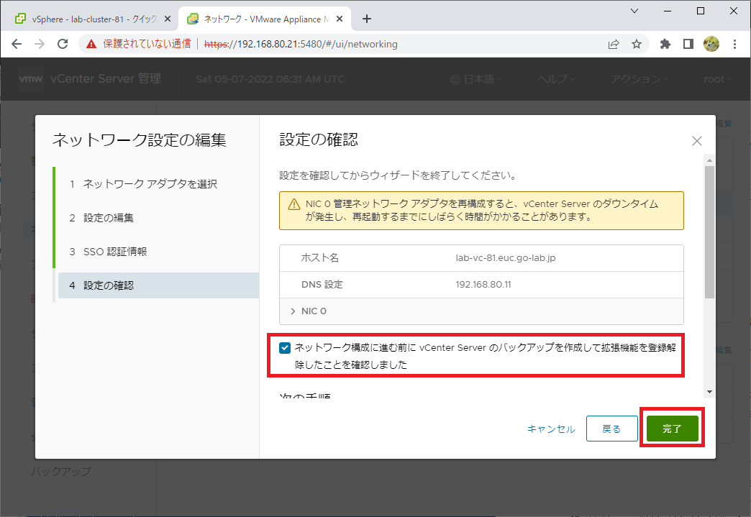Go to step 1 ネットワーク アダプタを選択

tap(142, 184)
